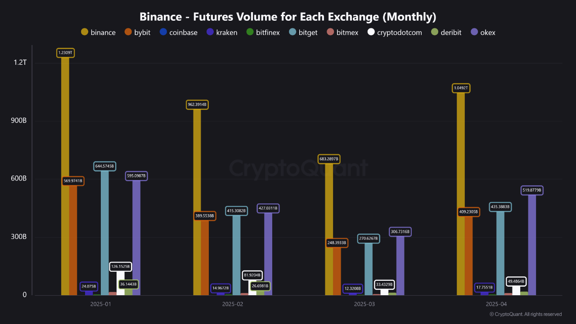The image size is (576, 324).
Task: Click the 519.8779B okex data label
Action: click(x=532, y=191)
